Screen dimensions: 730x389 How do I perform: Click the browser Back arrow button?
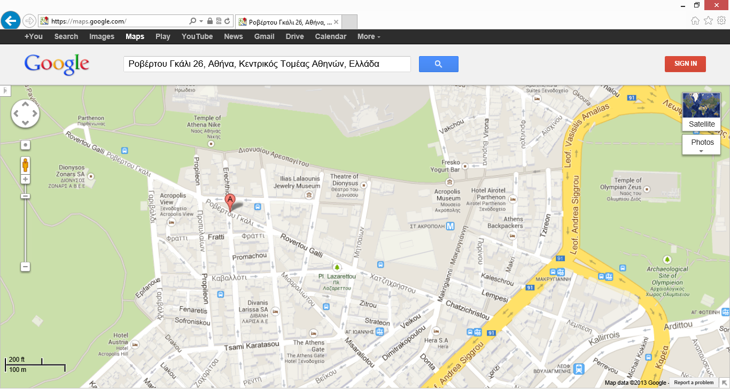point(11,21)
